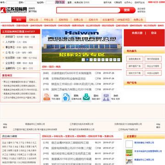Focus the 账号 username input field
Image resolution: width=165 pixels, height=165 pixels.
(x=12, y=2)
